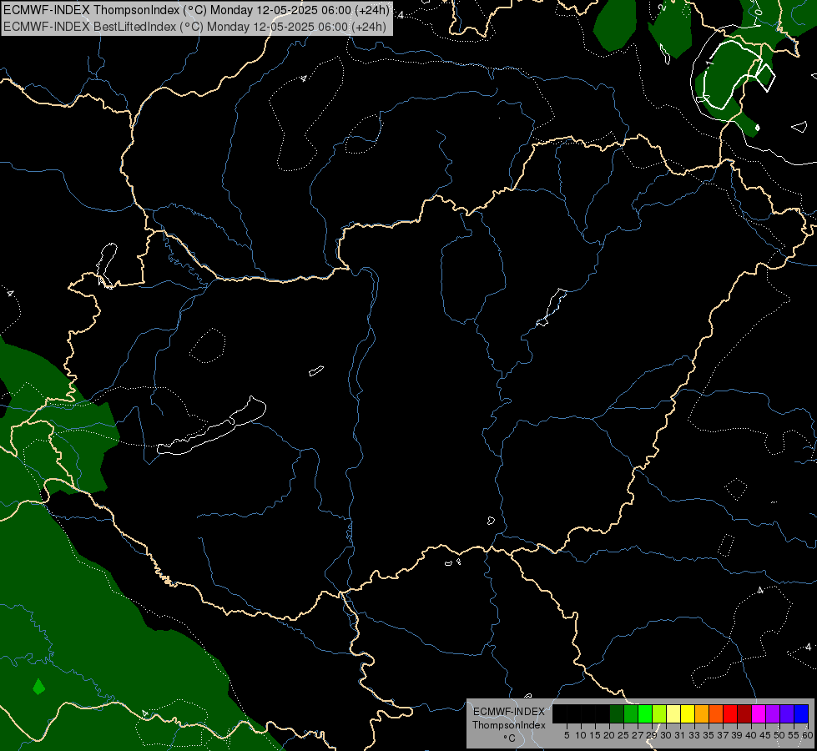Click the legend tick value 5

[567, 735]
